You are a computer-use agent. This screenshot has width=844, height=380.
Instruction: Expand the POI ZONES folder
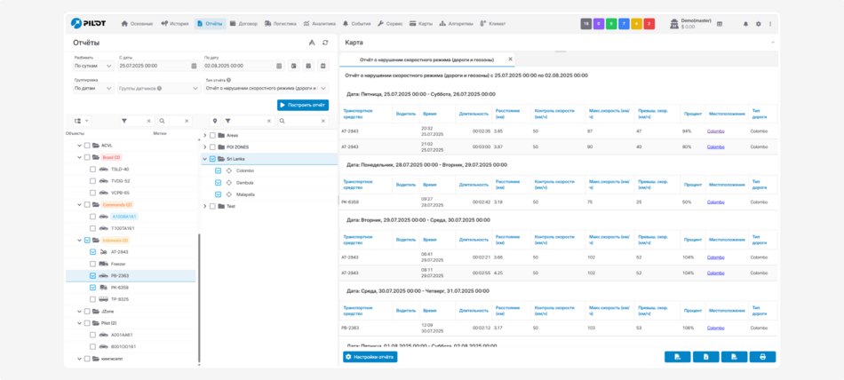[x=205, y=146]
